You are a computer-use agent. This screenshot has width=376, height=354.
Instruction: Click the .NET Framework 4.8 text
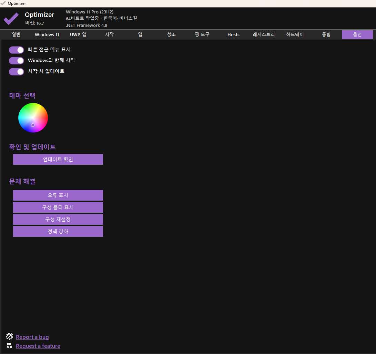(87, 25)
